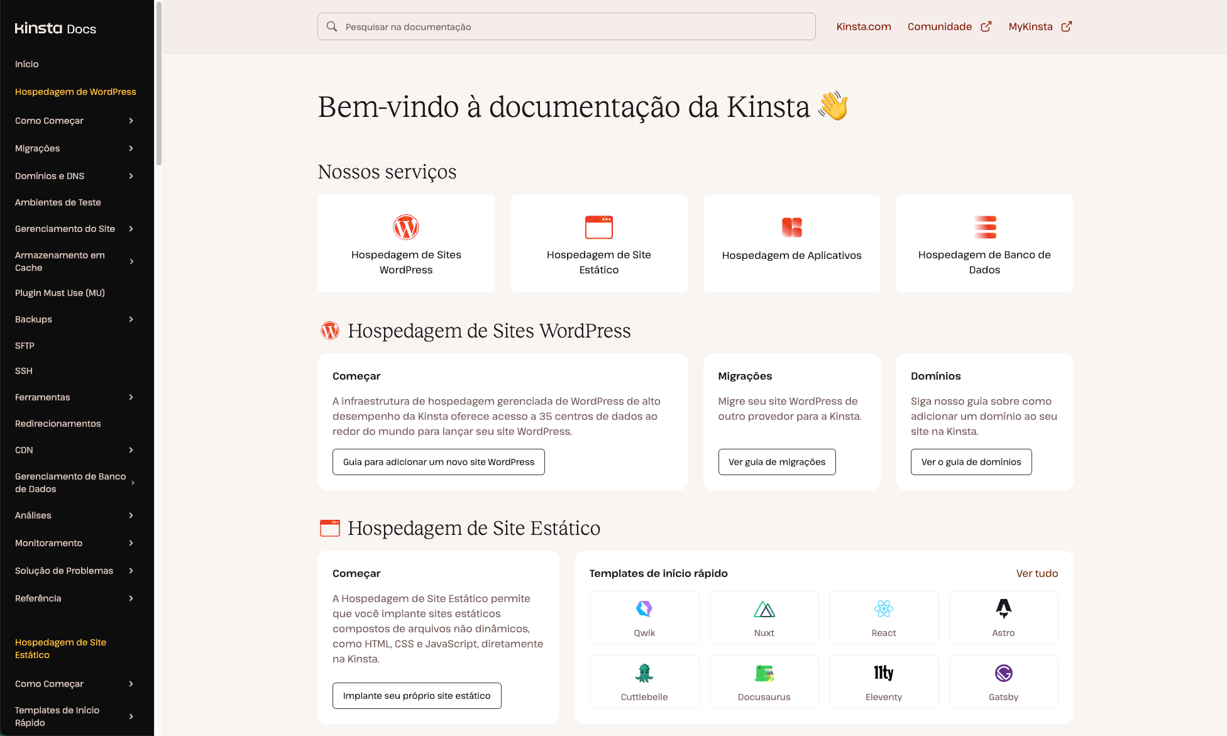Viewport: 1227px width, 736px height.
Task: Select Hospedagem de WordPress in the sidebar
Action: click(75, 92)
